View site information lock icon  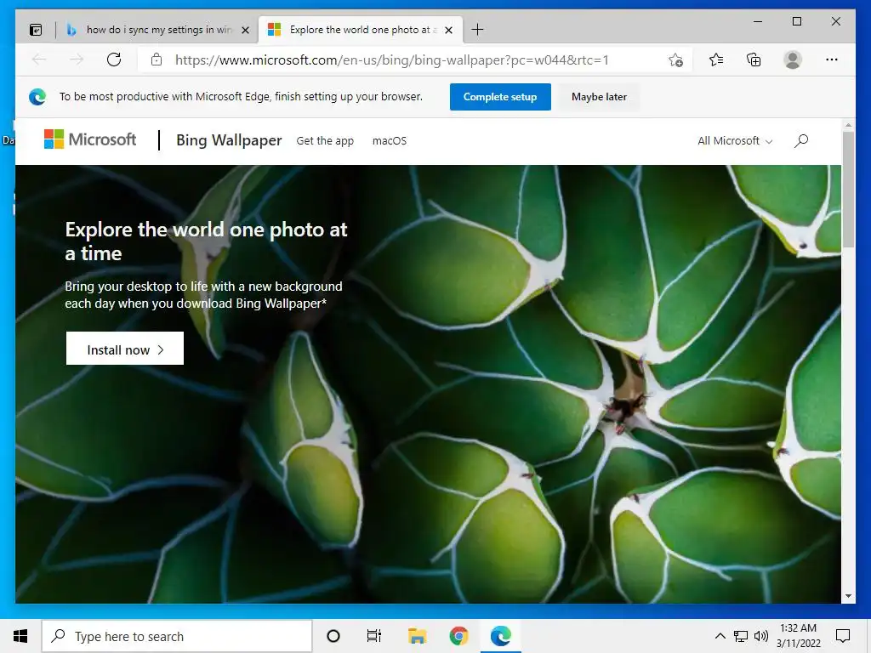[157, 60]
